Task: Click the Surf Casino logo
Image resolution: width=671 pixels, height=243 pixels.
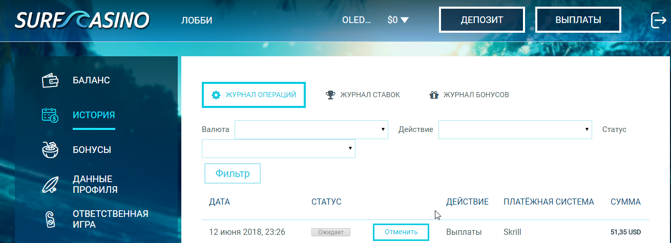Action: click(x=82, y=20)
